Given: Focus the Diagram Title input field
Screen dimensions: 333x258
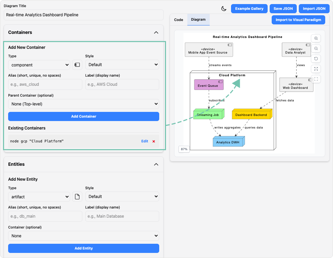Looking at the screenshot, I should pyautogui.click(x=84, y=15).
